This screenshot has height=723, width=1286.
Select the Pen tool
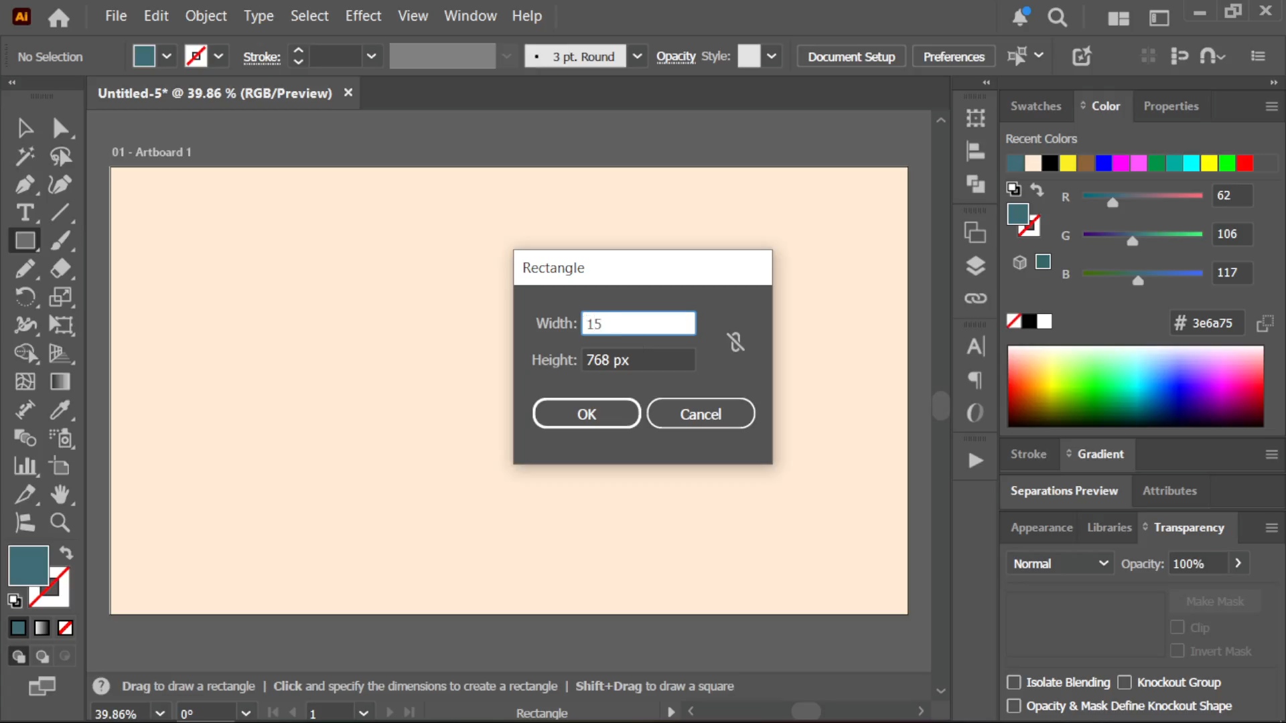pyautogui.click(x=25, y=184)
